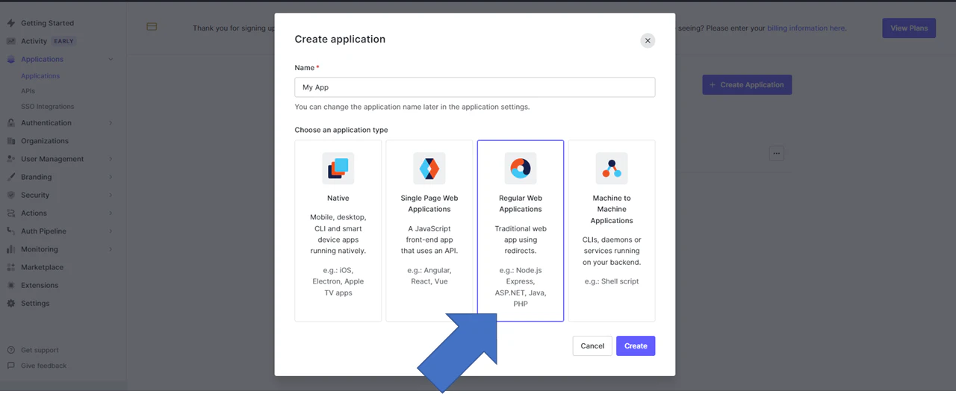The width and height of the screenshot is (956, 394).
Task: Click the Extensions chip icon
Action: click(x=10, y=285)
